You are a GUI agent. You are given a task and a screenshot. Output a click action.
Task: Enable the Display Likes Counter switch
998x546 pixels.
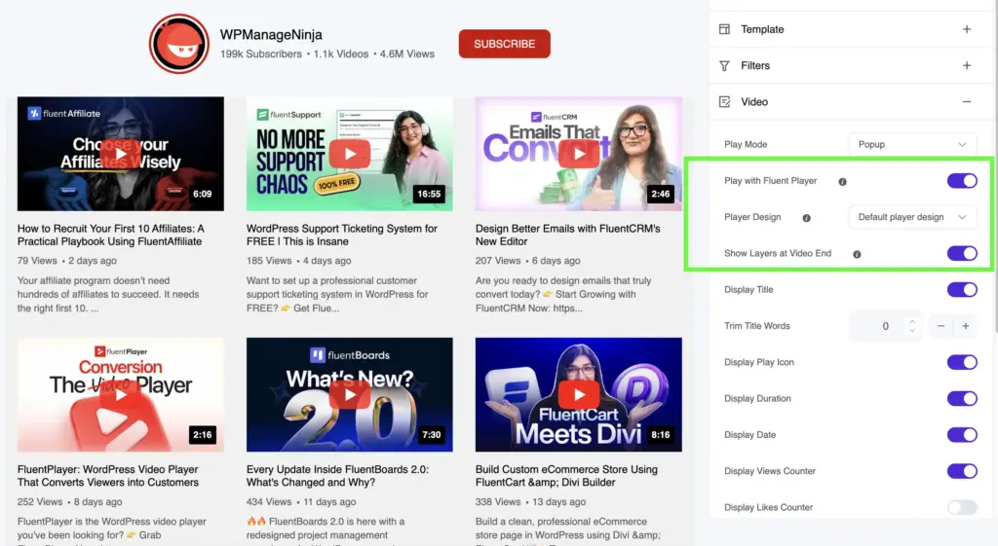(962, 507)
